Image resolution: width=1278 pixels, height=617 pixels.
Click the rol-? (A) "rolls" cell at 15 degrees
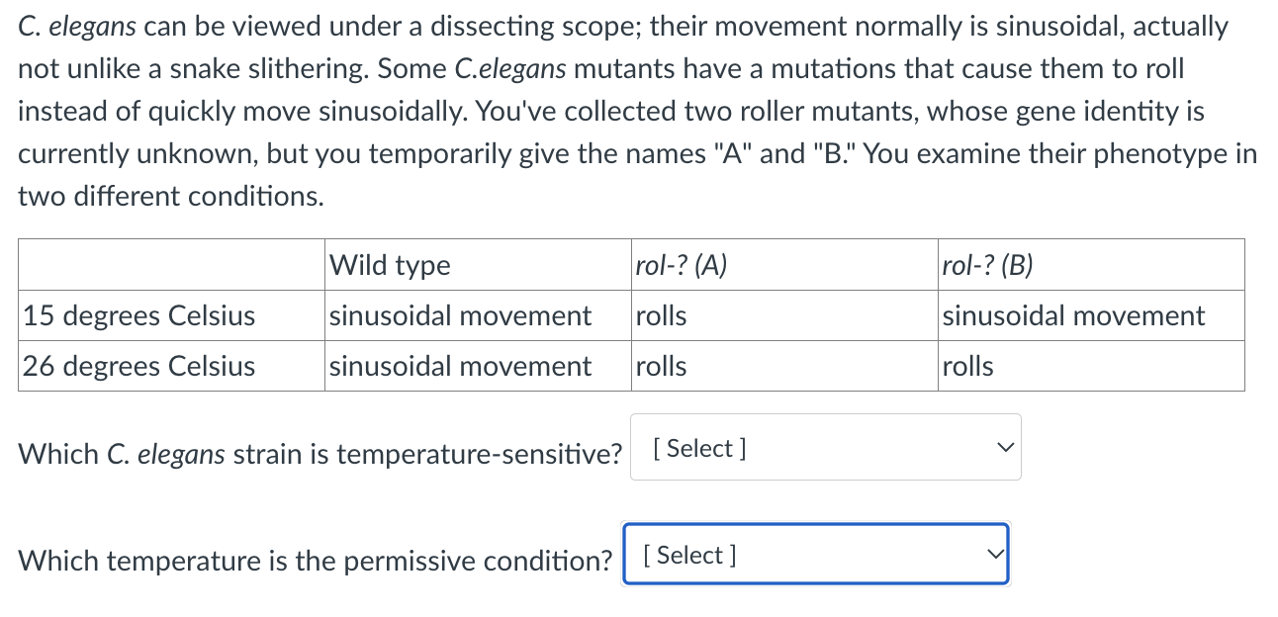click(784, 316)
